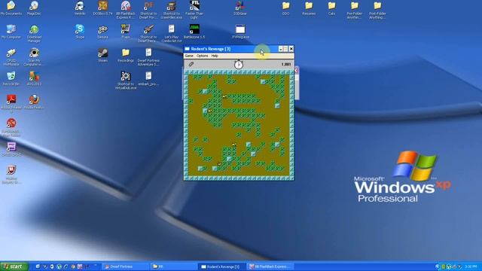Viewport: 482px width, 271px height.
Task: Open Shortcut to crawl-tiles.exe icon
Action: (171, 10)
